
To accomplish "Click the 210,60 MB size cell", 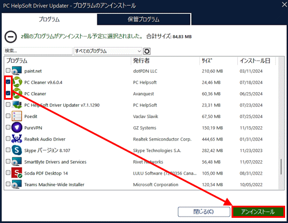I will (x=213, y=71).
